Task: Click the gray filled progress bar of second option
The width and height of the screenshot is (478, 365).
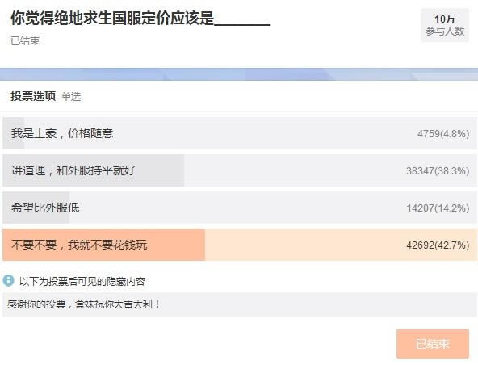Action: click(94, 170)
